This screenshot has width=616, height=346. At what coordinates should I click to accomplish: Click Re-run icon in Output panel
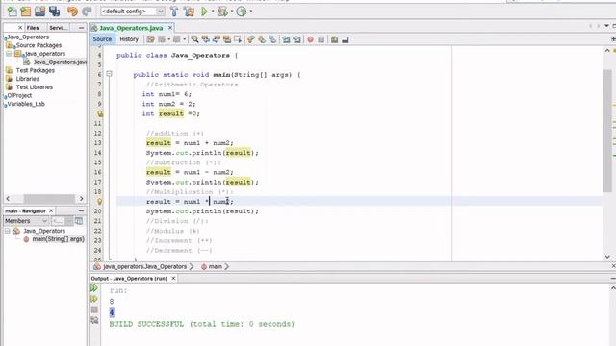(94, 288)
